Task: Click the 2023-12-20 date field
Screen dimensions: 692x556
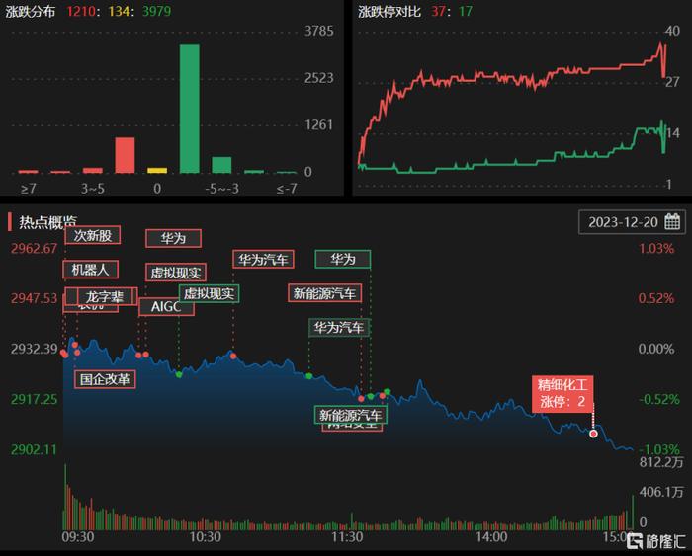Action: (x=632, y=222)
